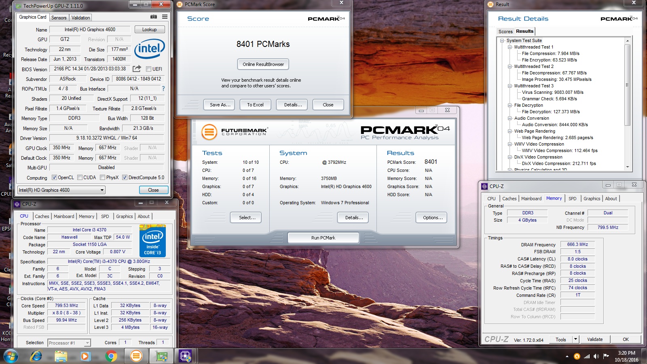
Task: Click the To Excel button
Action: (x=255, y=105)
